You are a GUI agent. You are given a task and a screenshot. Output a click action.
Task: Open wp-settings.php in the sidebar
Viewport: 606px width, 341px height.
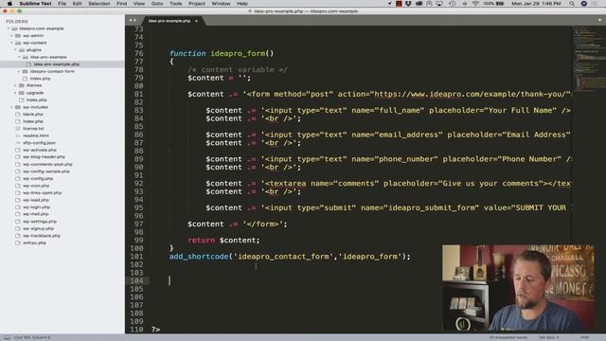tap(40, 222)
